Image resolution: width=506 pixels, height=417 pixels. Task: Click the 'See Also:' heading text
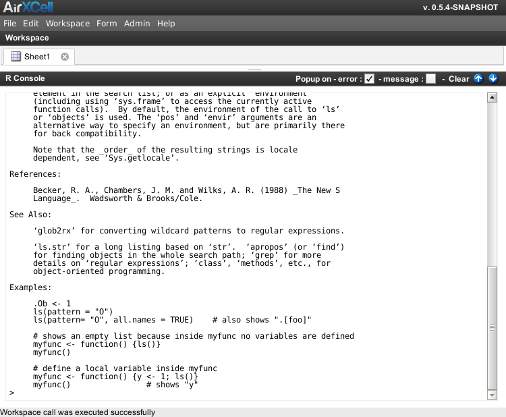(x=30, y=215)
